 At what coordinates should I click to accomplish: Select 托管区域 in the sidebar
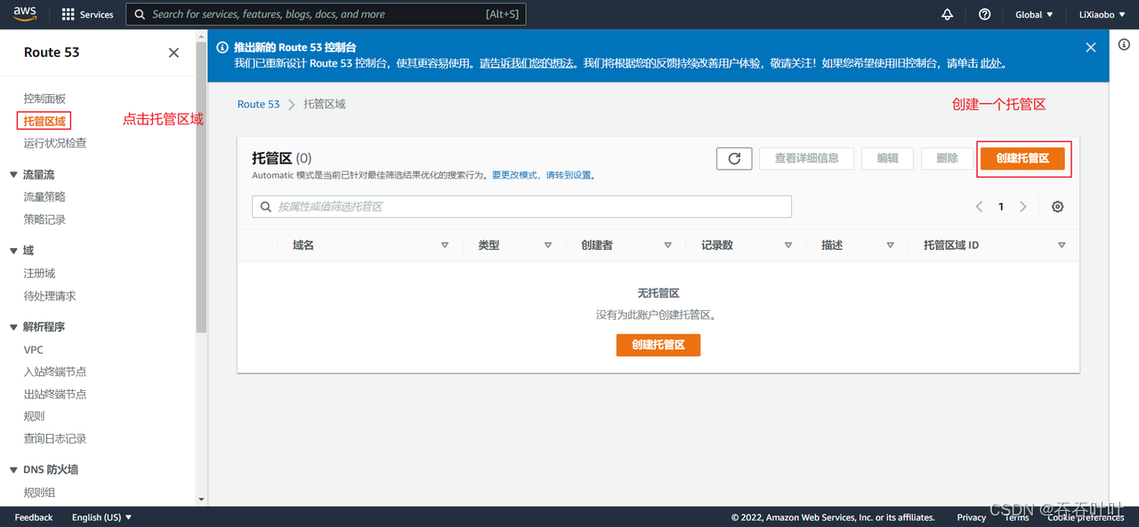click(44, 121)
